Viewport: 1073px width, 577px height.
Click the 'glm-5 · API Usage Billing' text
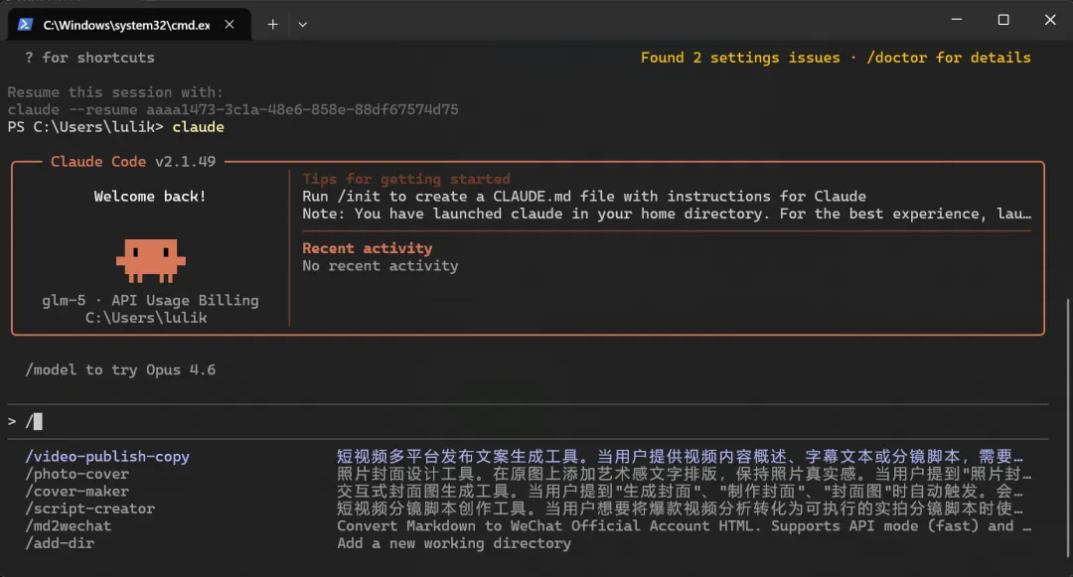pyautogui.click(x=151, y=300)
